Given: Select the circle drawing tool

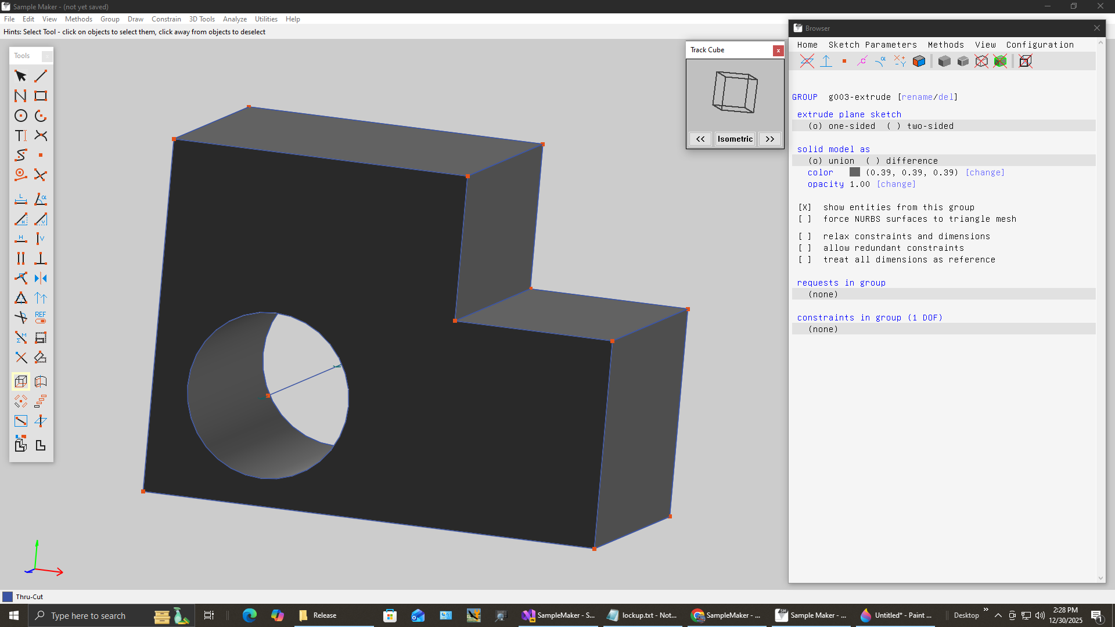Looking at the screenshot, I should click(21, 116).
